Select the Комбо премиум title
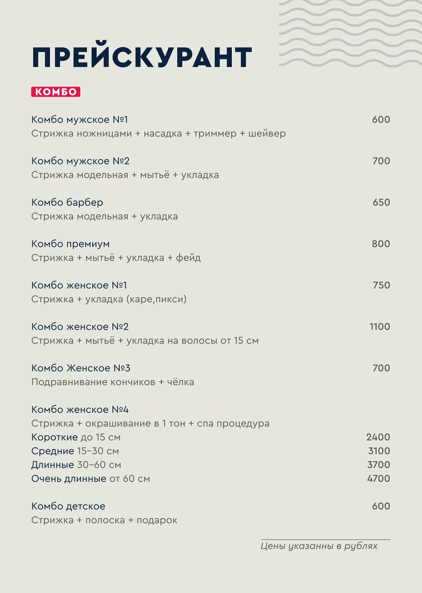422x593 pixels. pyautogui.click(x=71, y=244)
